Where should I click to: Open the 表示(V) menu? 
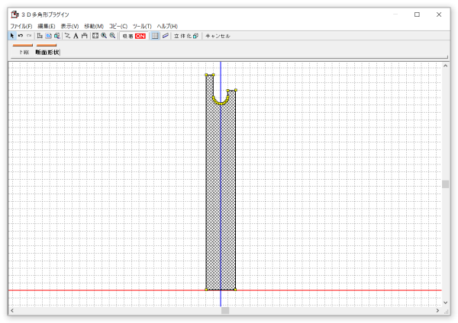click(70, 26)
